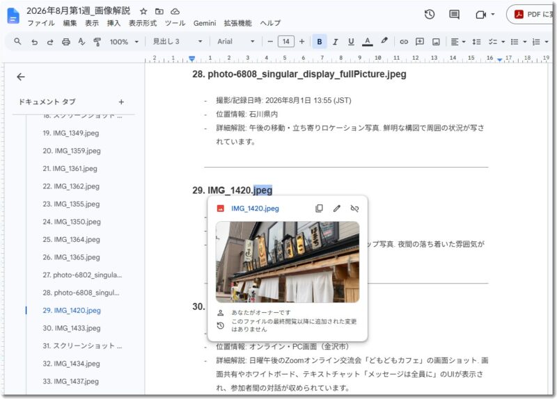Screen dimensions: 557x399
Task: Add a comment from toolbar
Action: [x=420, y=42]
